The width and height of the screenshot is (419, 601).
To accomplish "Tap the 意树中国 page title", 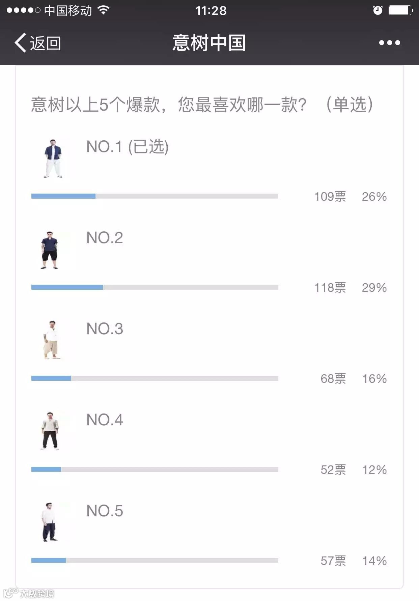I will coord(209,43).
